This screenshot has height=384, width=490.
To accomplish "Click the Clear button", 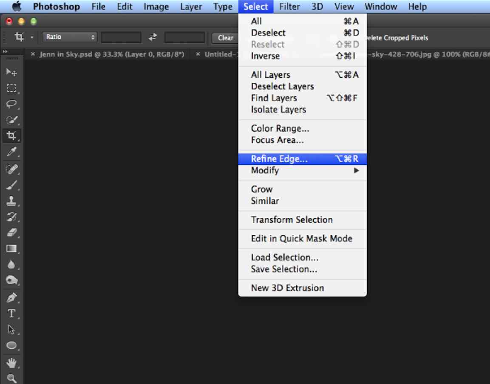I will click(x=225, y=38).
